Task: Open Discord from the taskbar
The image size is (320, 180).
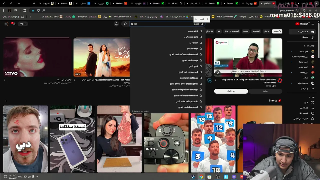Action: pos(234,177)
